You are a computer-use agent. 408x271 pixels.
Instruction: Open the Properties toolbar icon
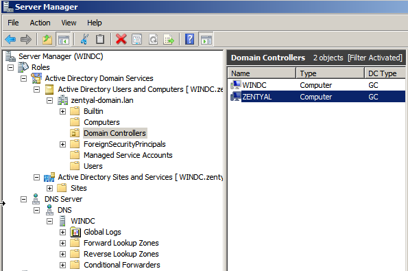pos(137,40)
